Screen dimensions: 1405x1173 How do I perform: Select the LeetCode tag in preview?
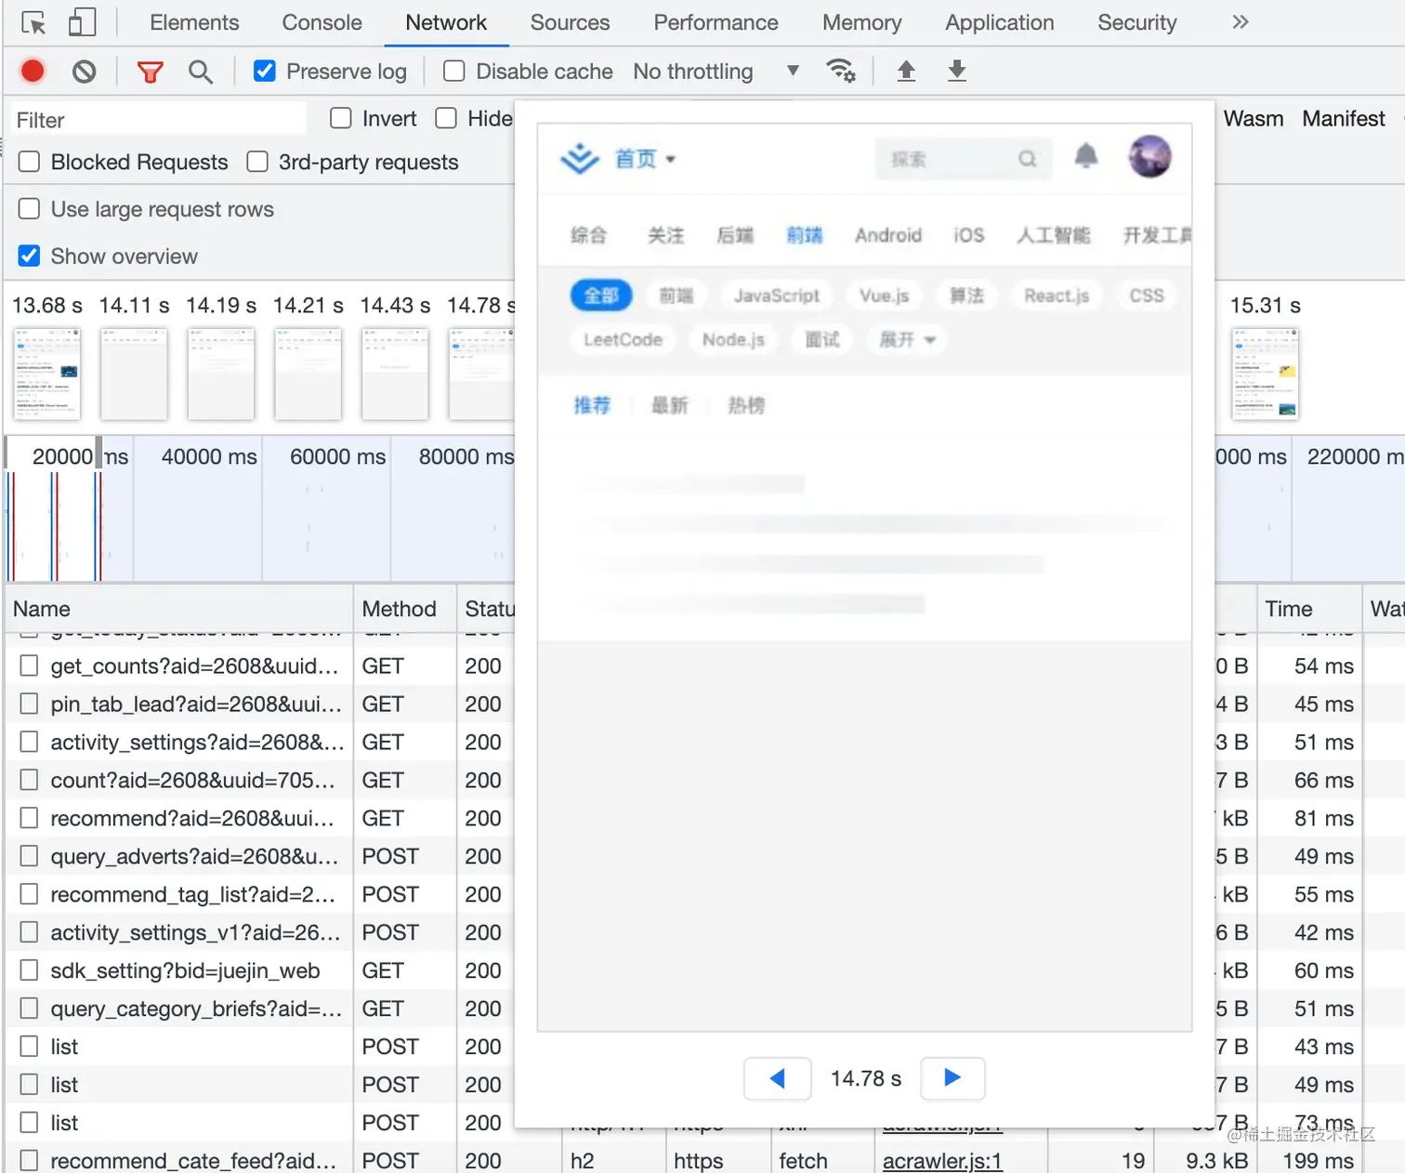pos(623,339)
